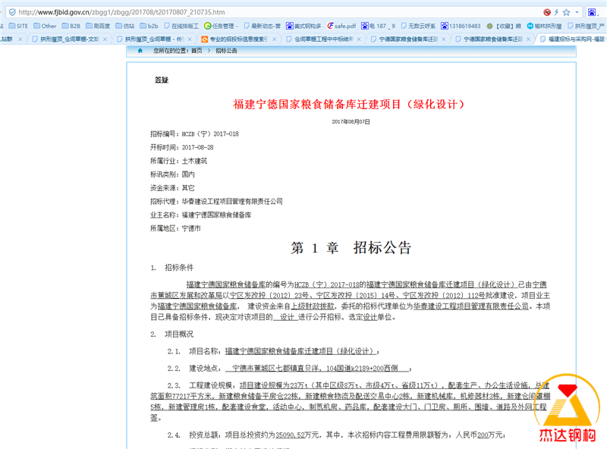Open the 1318619483 bookmark
The image size is (607, 449).
(x=461, y=26)
